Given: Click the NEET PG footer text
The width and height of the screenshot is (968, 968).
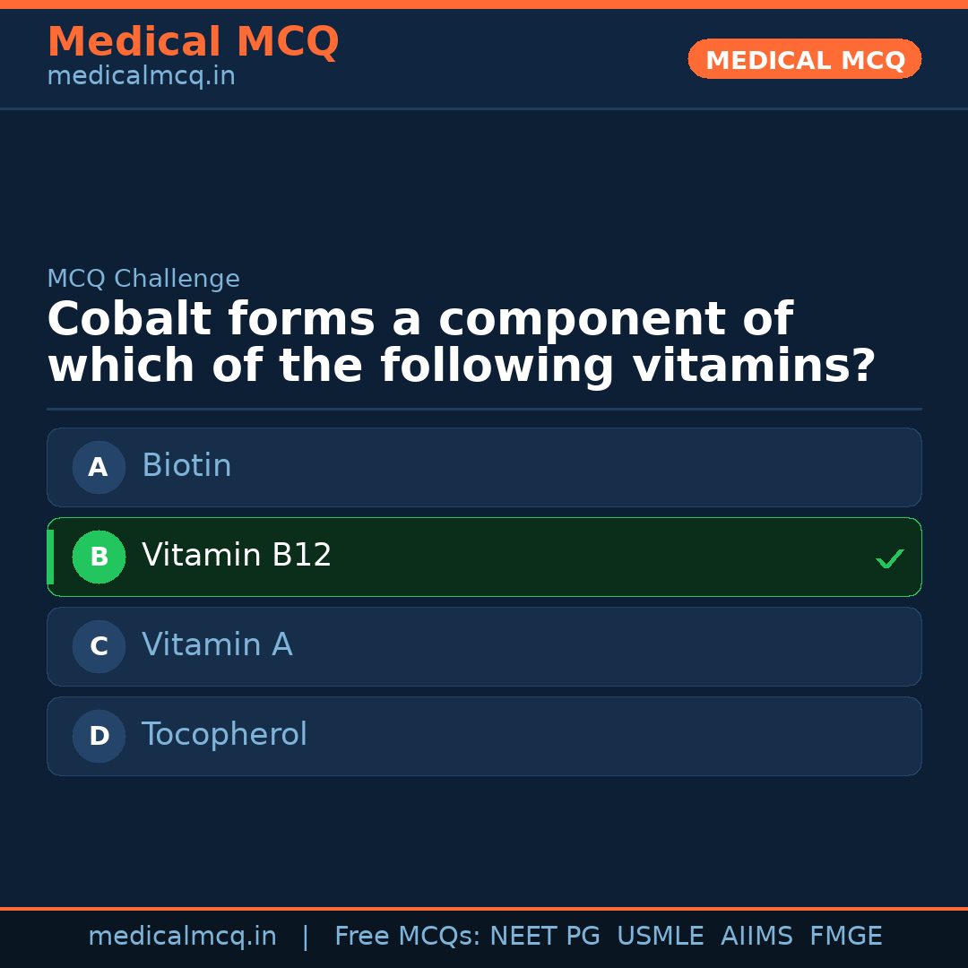Looking at the screenshot, I should (545, 937).
